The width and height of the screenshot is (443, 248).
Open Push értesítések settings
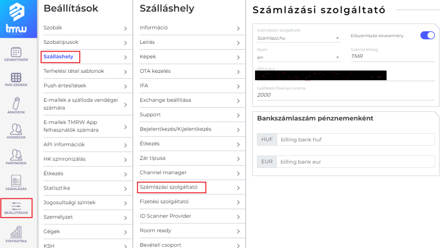[x=85, y=86]
